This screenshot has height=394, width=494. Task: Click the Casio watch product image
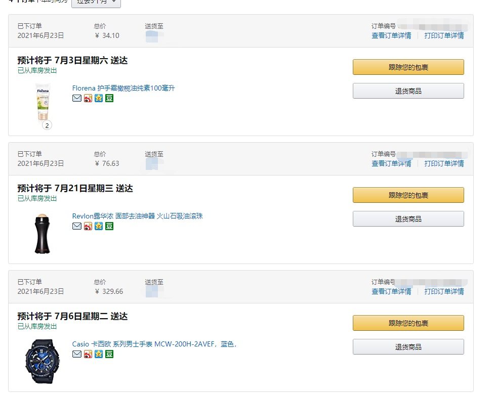click(42, 361)
